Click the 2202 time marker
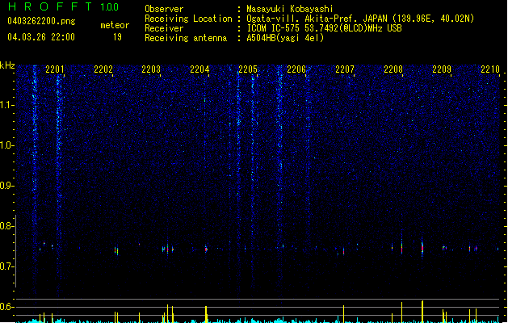Screen dimensions: 508x323 click(103, 69)
